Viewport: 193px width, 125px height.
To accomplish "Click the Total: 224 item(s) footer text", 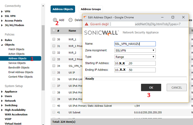I will click(64, 122).
